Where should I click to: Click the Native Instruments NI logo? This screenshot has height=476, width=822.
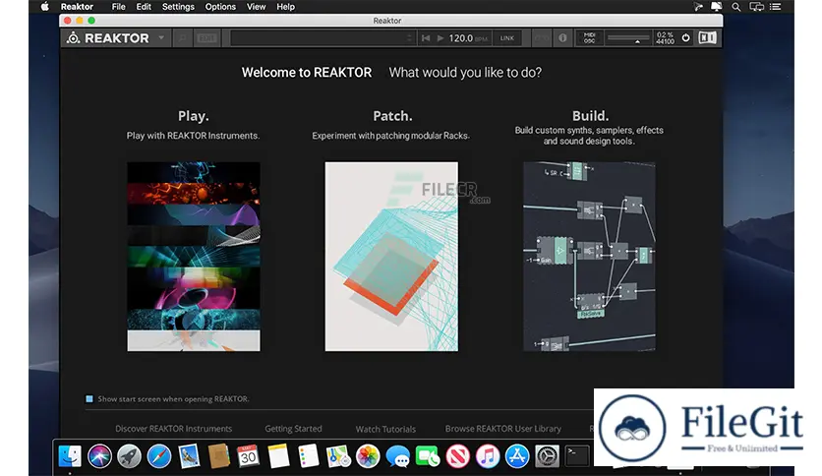coord(707,37)
